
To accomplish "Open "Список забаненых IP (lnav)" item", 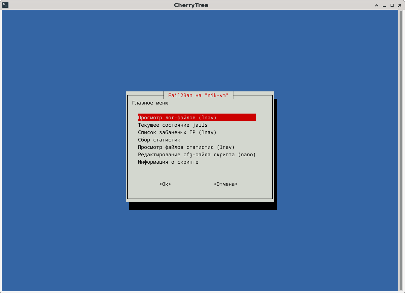I will pos(177,132).
